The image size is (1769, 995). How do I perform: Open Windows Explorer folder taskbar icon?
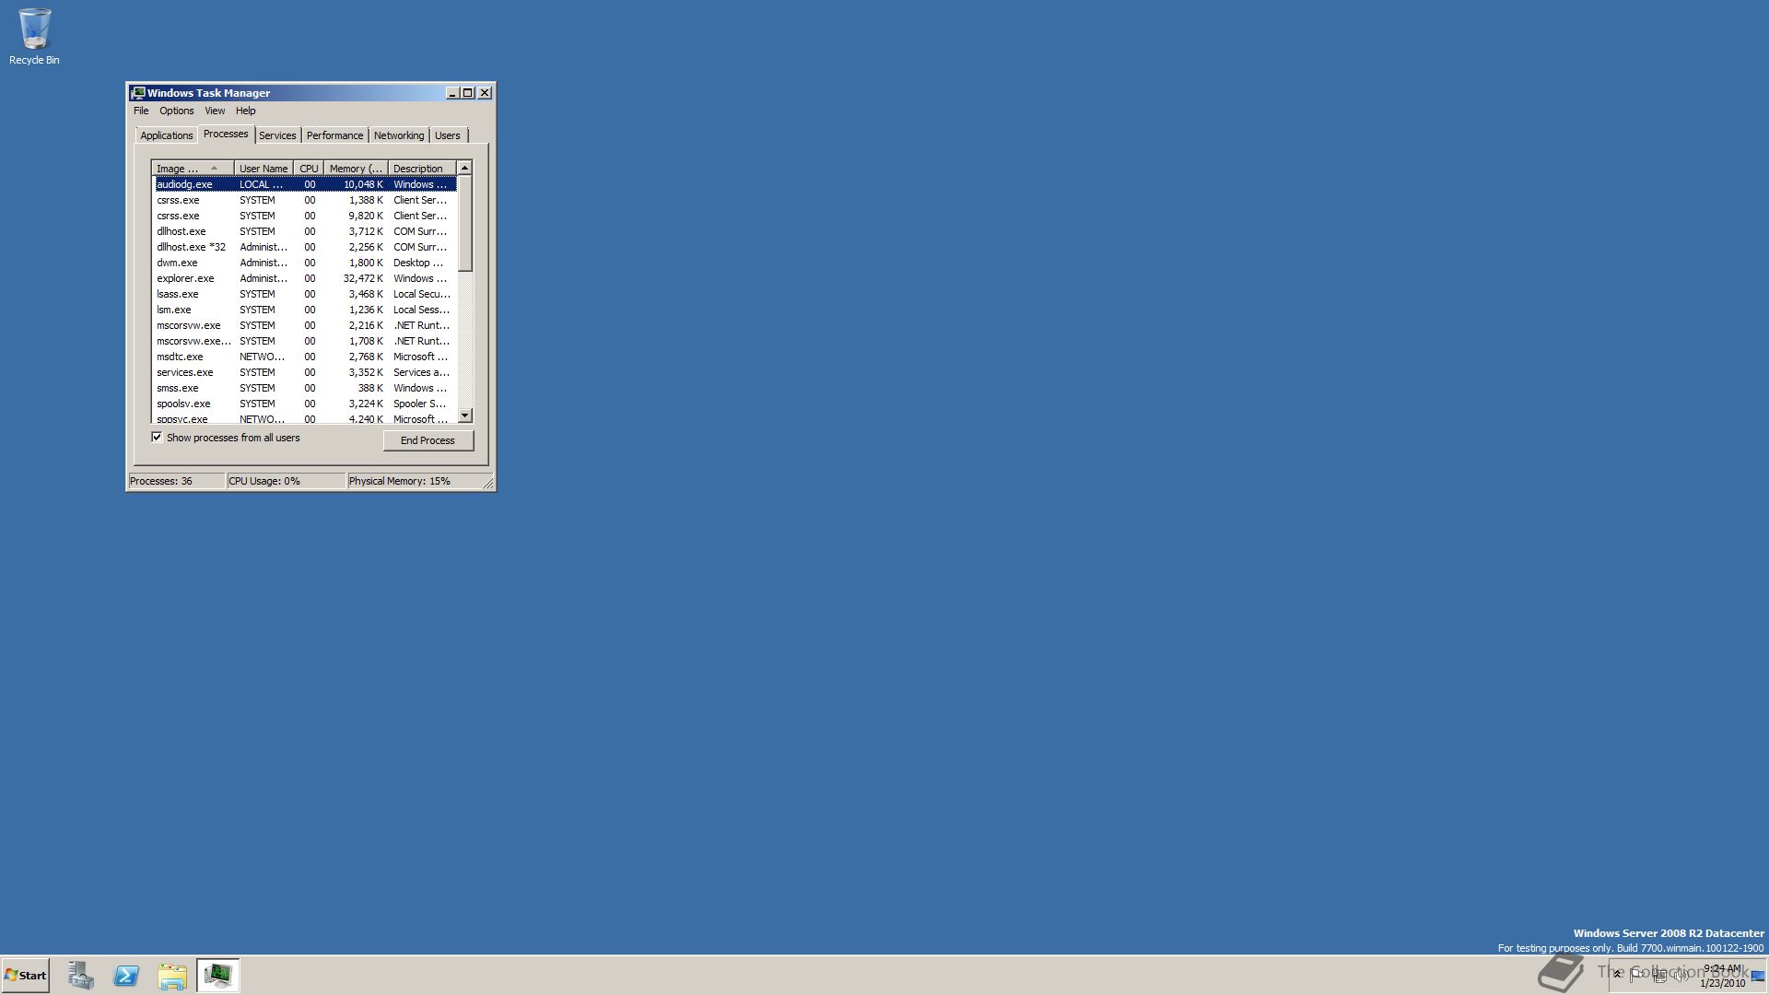[171, 975]
